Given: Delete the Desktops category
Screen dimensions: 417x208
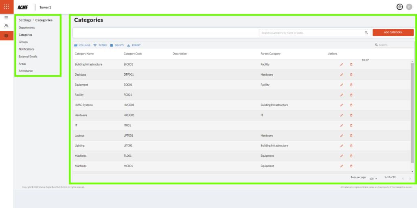Looking at the screenshot, I should [351, 74].
